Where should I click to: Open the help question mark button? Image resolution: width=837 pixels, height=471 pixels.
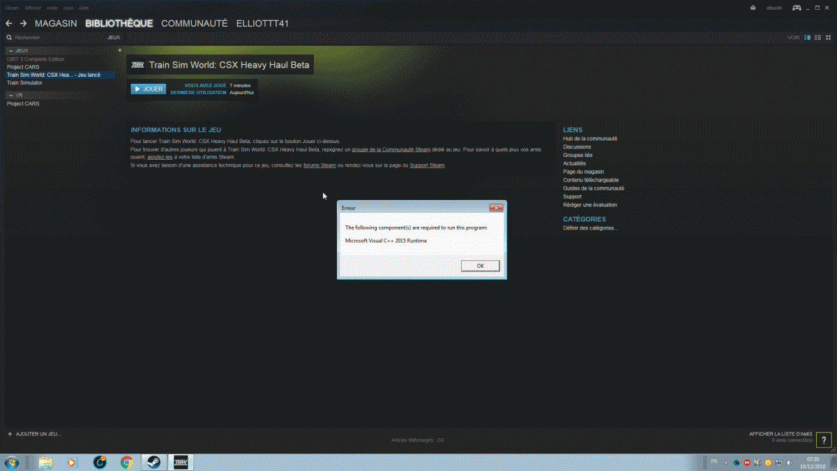[823, 439]
